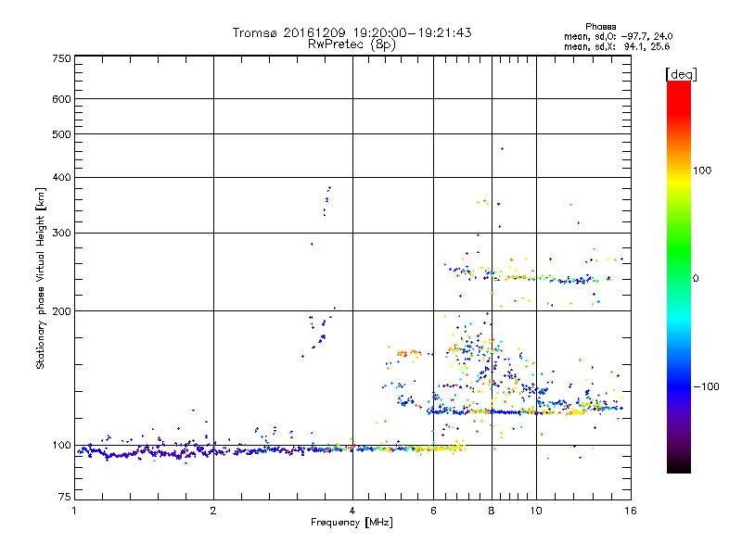Click the x-axis tick label '16'
The width and height of the screenshot is (742, 556).
(631, 511)
